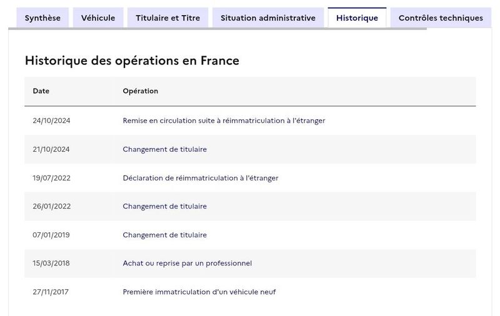500x316 pixels.
Task: Click the Date column header
Action: (41, 91)
